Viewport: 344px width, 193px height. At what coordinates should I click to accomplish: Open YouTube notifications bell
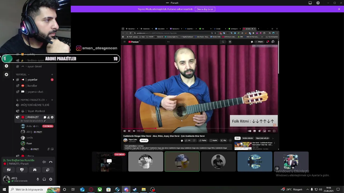tap(267, 42)
